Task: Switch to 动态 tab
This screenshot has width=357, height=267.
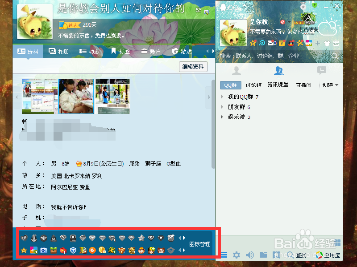Action: [89, 52]
